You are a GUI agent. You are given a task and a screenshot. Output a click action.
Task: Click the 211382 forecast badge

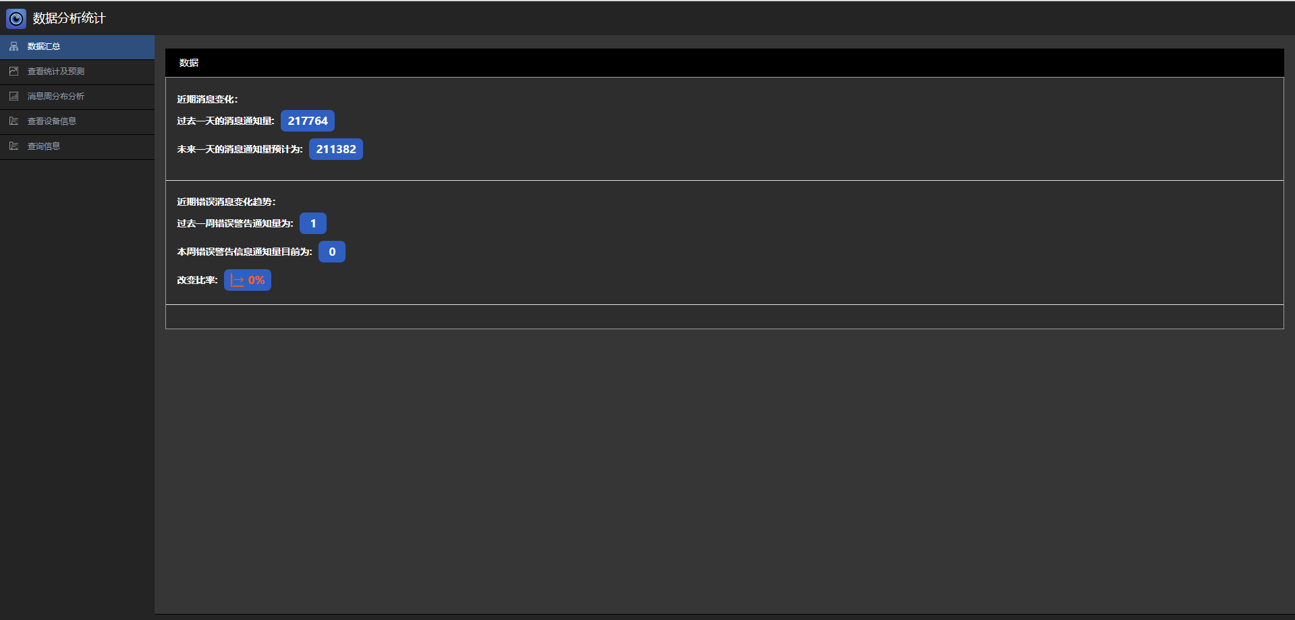click(336, 149)
